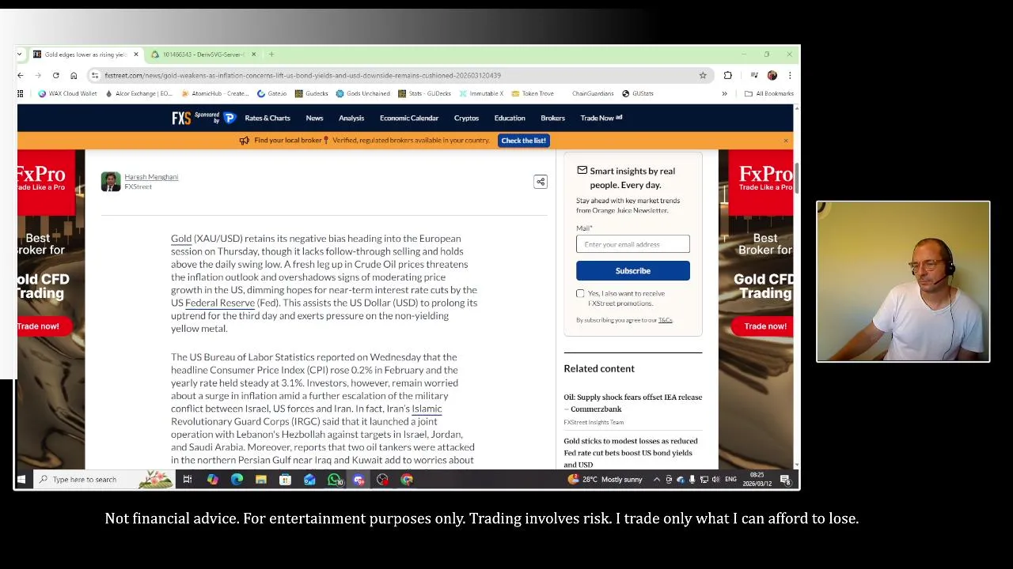
Task: Open a new browser tab
Action: click(271, 55)
